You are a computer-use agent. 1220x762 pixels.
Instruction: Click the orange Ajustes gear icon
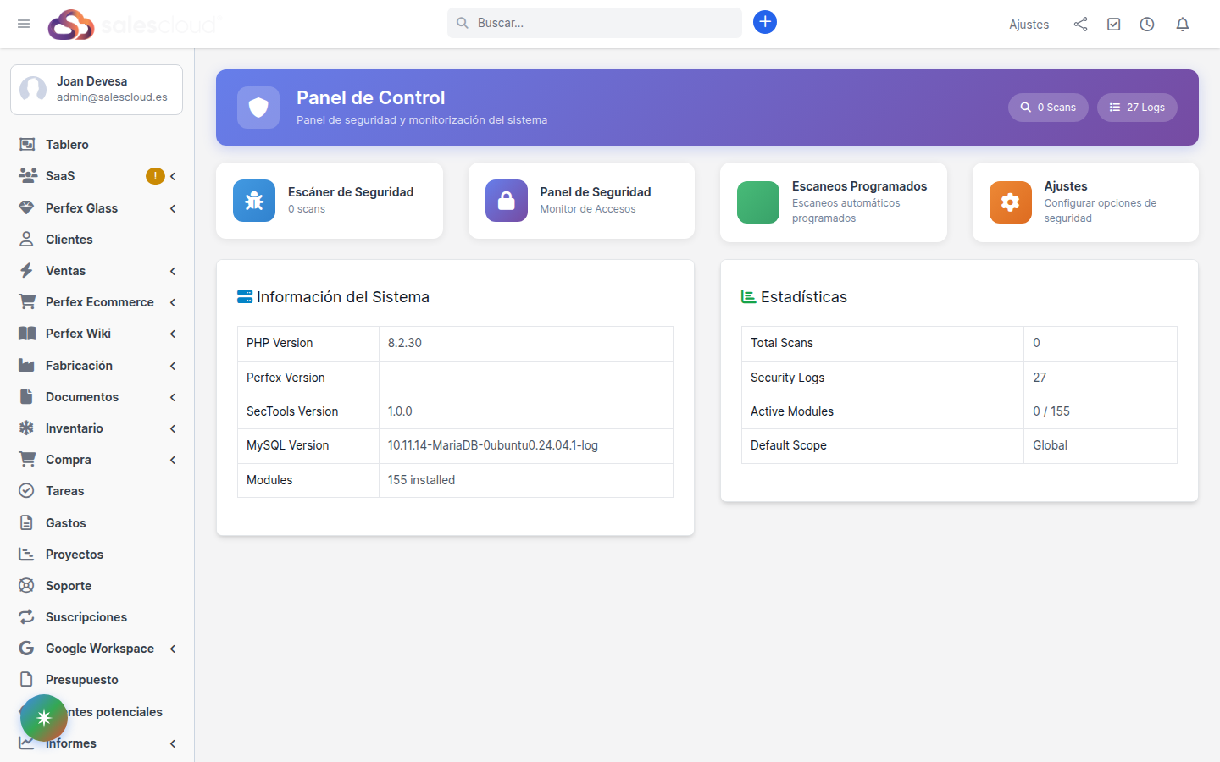[x=1010, y=202]
